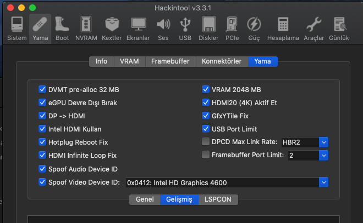Image resolution: width=363 pixels, height=223 pixels.
Task: Open the PCIe toolbar section
Action: [232, 28]
